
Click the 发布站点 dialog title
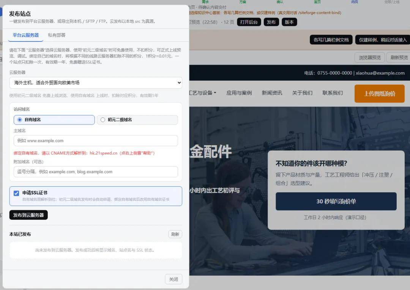20,14
